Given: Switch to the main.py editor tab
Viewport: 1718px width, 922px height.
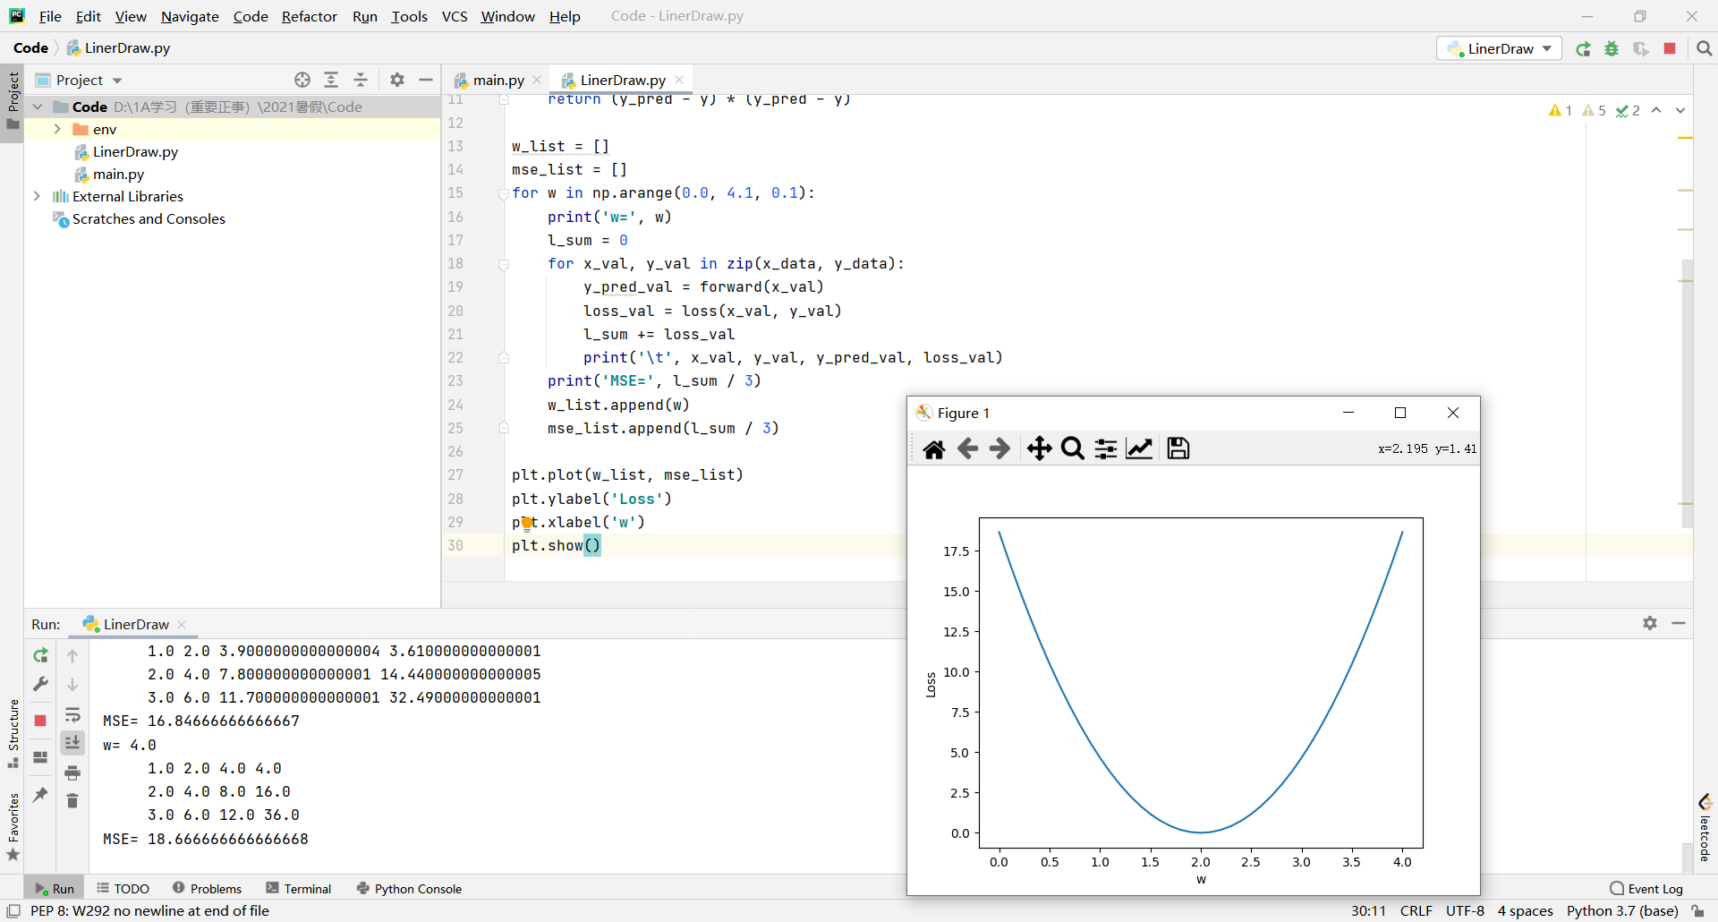Looking at the screenshot, I should (x=498, y=80).
